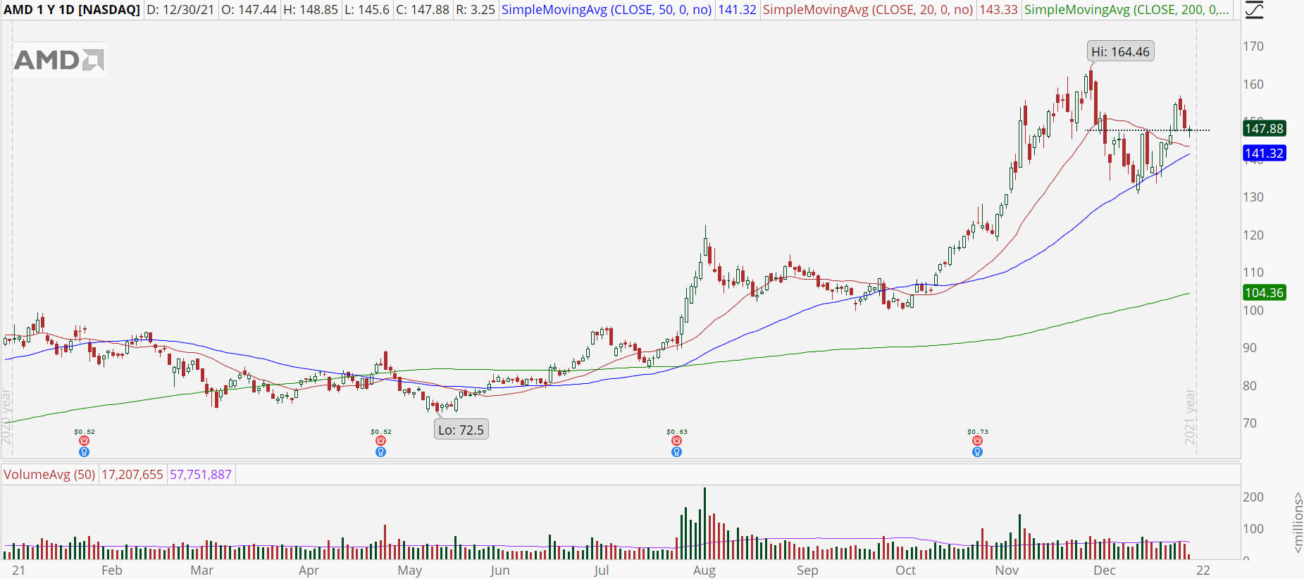Screen dimensions: 1304x579
Task: Click the Aug label on the time axis
Action: [704, 571]
